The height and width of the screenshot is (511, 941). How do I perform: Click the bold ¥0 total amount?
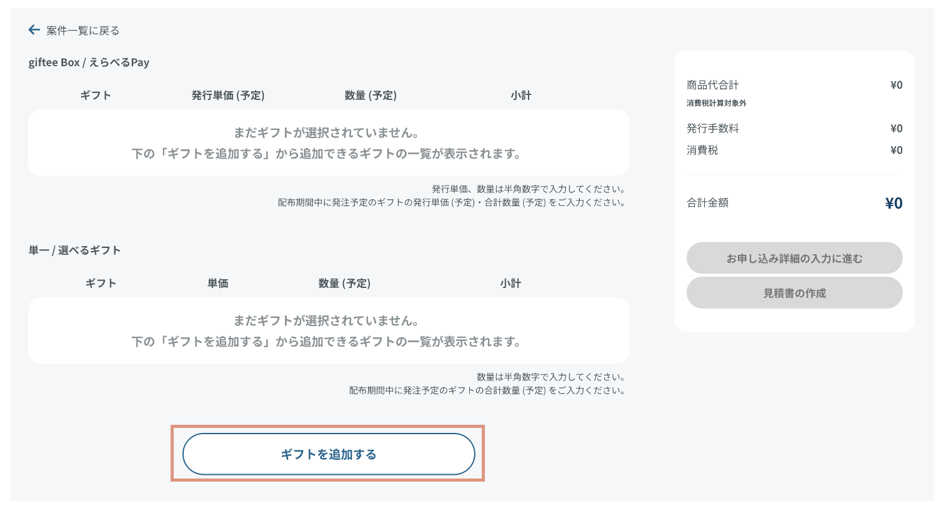894,203
